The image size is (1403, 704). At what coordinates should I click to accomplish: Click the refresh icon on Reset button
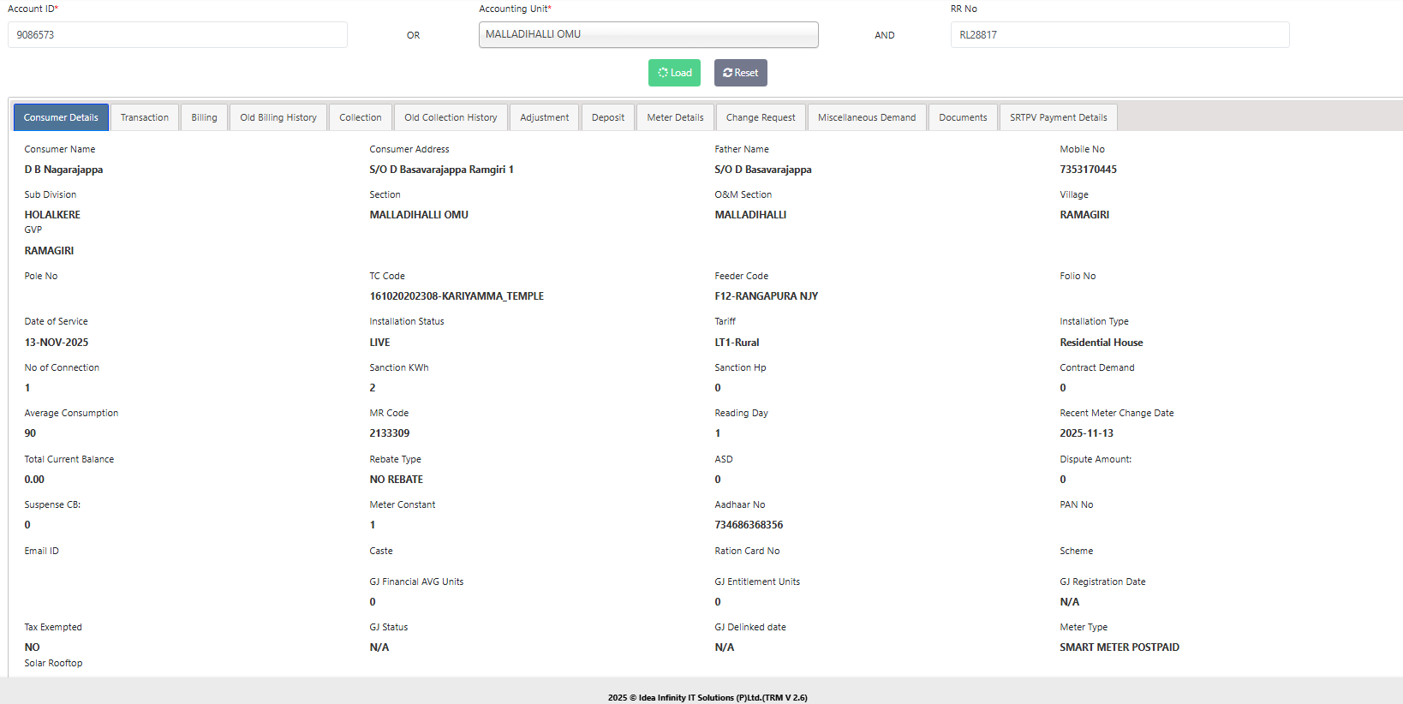[728, 73]
